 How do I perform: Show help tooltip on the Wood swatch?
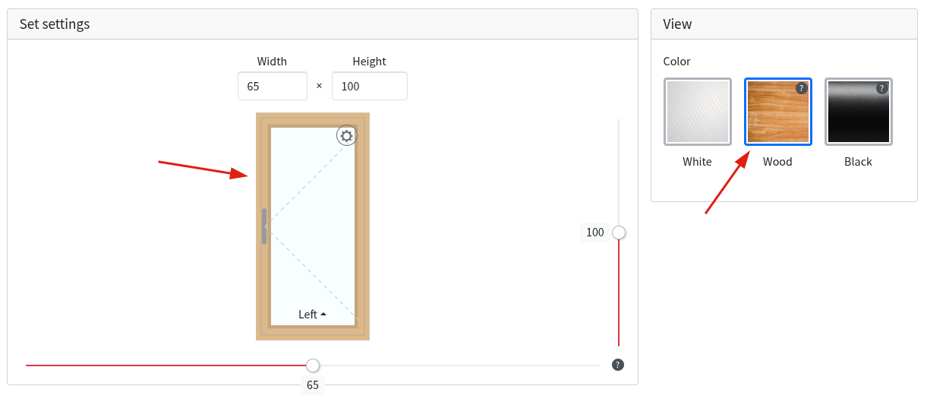click(801, 88)
